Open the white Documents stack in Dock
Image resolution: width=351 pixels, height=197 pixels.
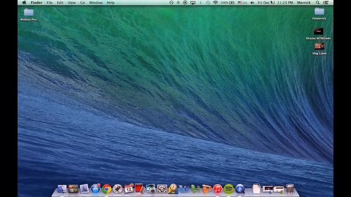[x=256, y=189]
